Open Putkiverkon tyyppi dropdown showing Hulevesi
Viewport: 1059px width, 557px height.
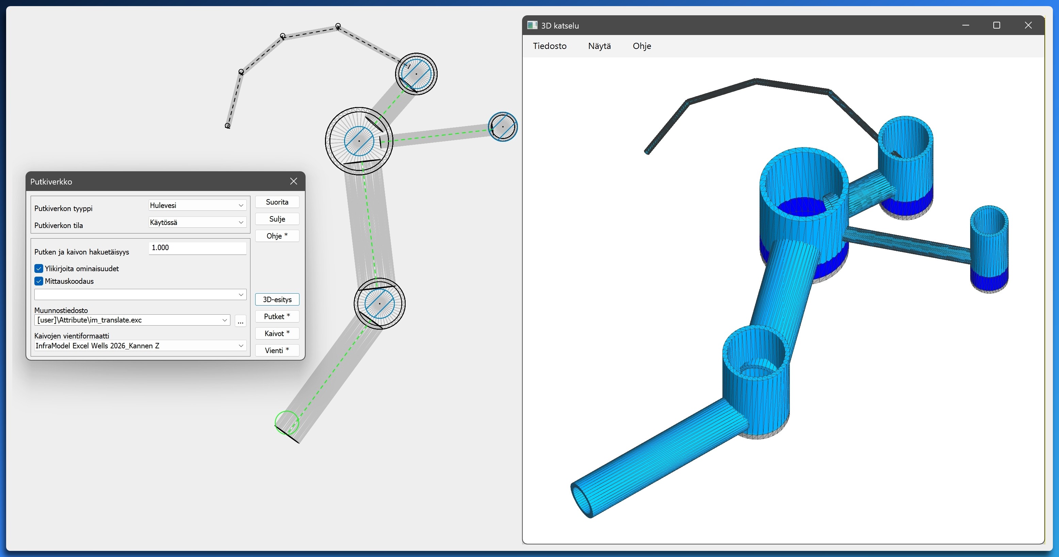tap(197, 205)
